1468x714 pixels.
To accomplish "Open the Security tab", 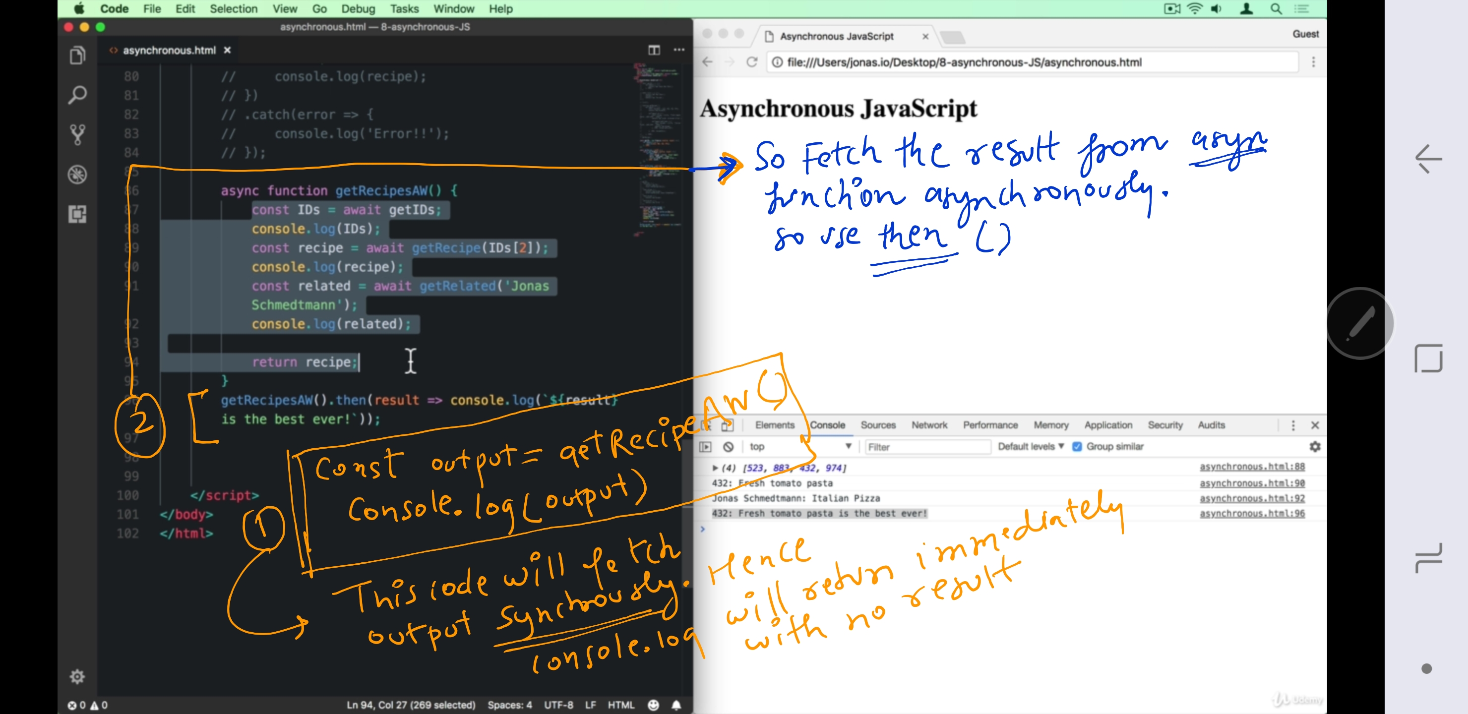I will [x=1164, y=425].
